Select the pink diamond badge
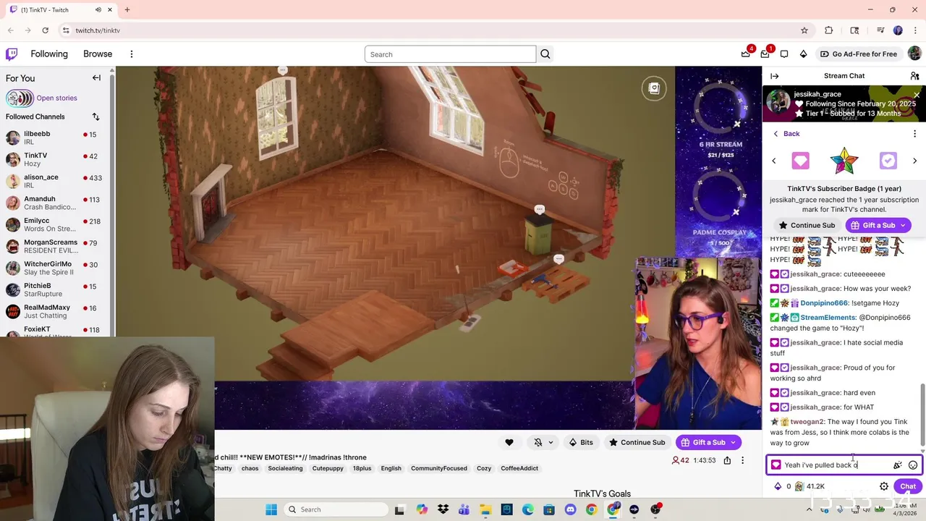Screen dimensions: 926x521 click(x=800, y=161)
